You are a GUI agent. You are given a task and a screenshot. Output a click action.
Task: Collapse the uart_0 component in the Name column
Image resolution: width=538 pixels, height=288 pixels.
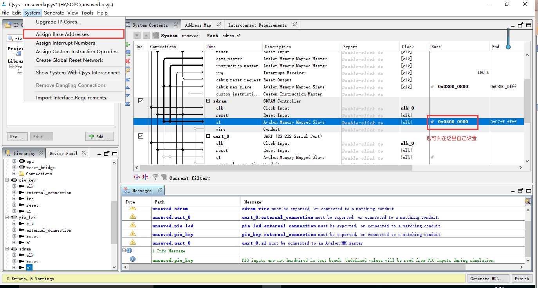point(209,136)
